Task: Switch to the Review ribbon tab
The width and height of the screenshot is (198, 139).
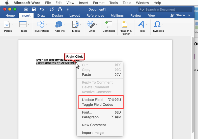Action: (x=136, y=16)
